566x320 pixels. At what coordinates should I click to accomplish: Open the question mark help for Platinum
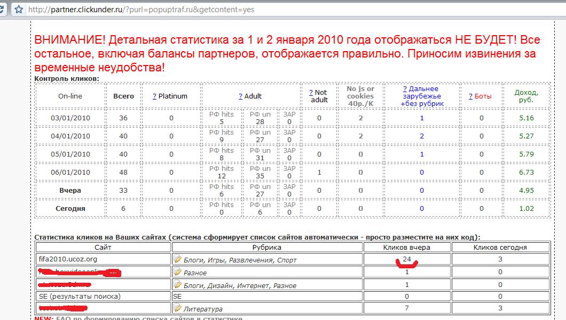pos(154,96)
